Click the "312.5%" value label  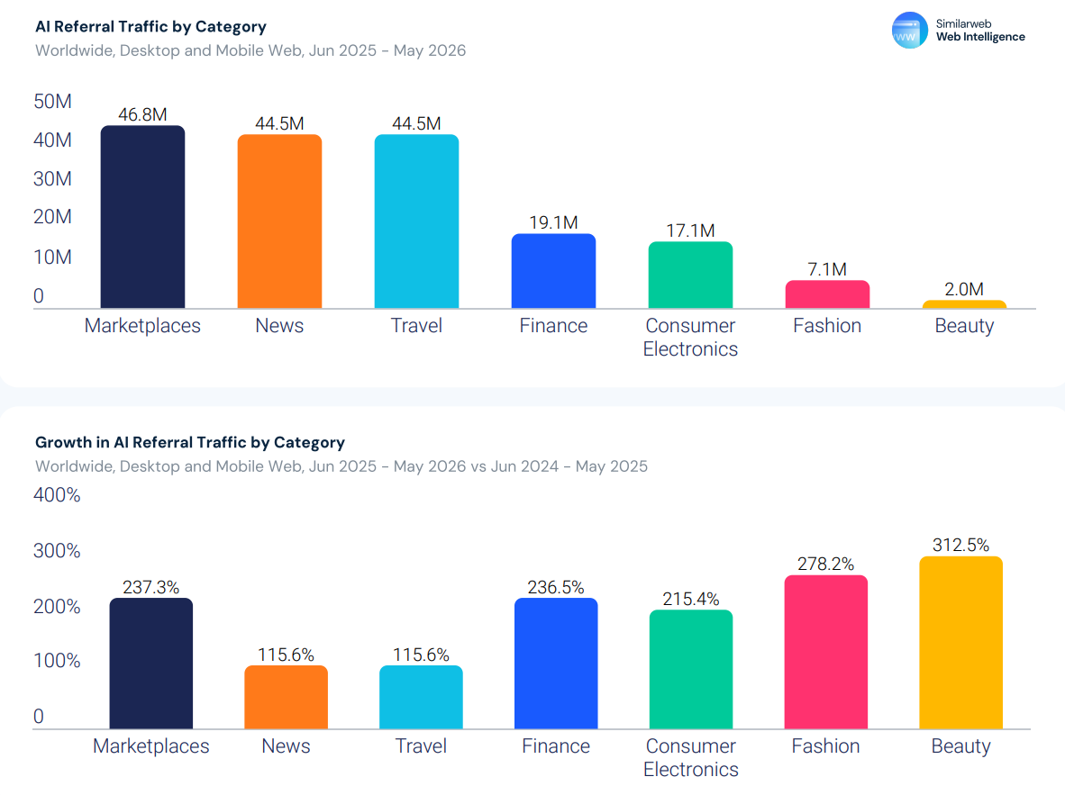(x=961, y=546)
